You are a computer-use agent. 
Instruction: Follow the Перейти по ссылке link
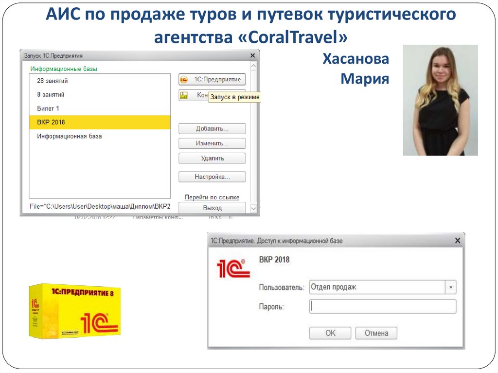pyautogui.click(x=212, y=197)
